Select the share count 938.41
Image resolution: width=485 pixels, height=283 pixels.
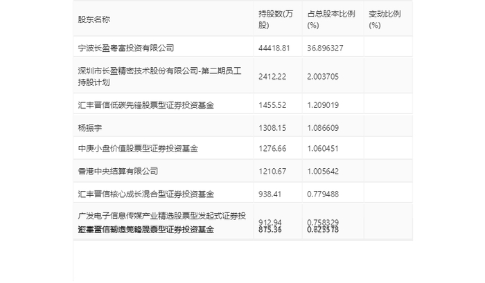(x=270, y=194)
